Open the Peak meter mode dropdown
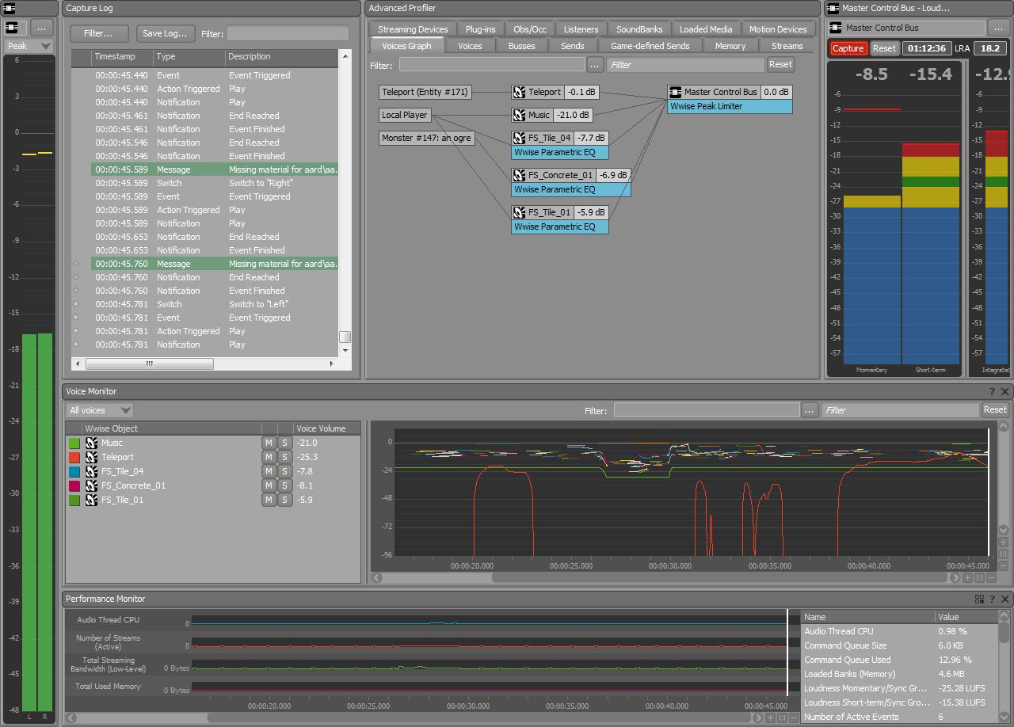The height and width of the screenshot is (727, 1014). [28, 46]
